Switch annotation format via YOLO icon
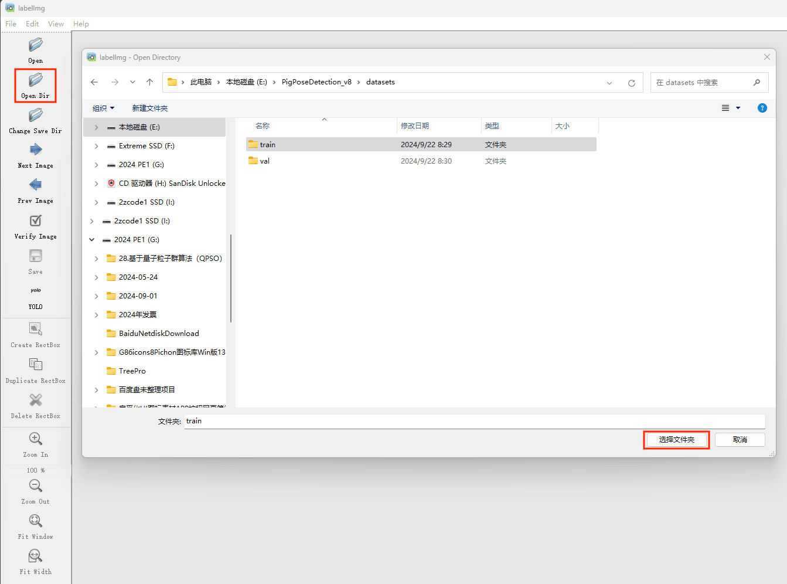787x584 pixels. (36, 291)
